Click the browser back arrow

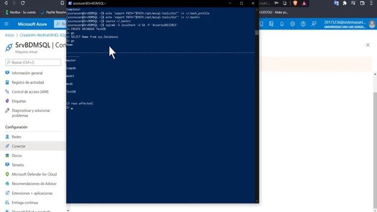[6, 3]
